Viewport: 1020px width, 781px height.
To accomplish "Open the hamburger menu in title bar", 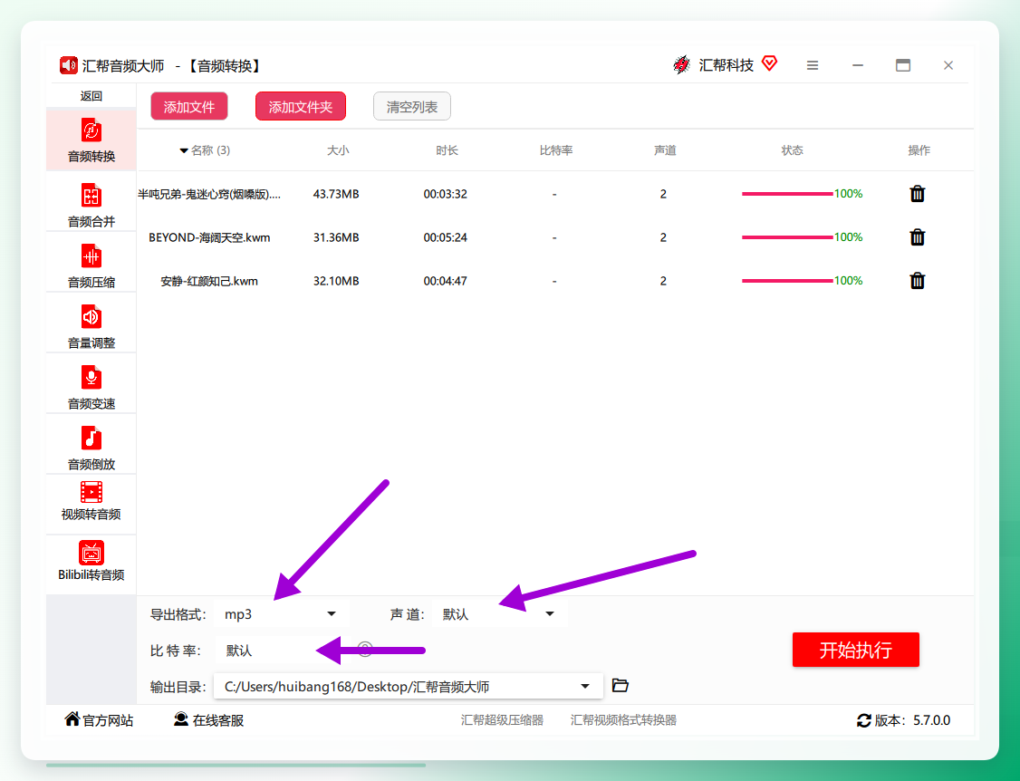I will coord(813,65).
